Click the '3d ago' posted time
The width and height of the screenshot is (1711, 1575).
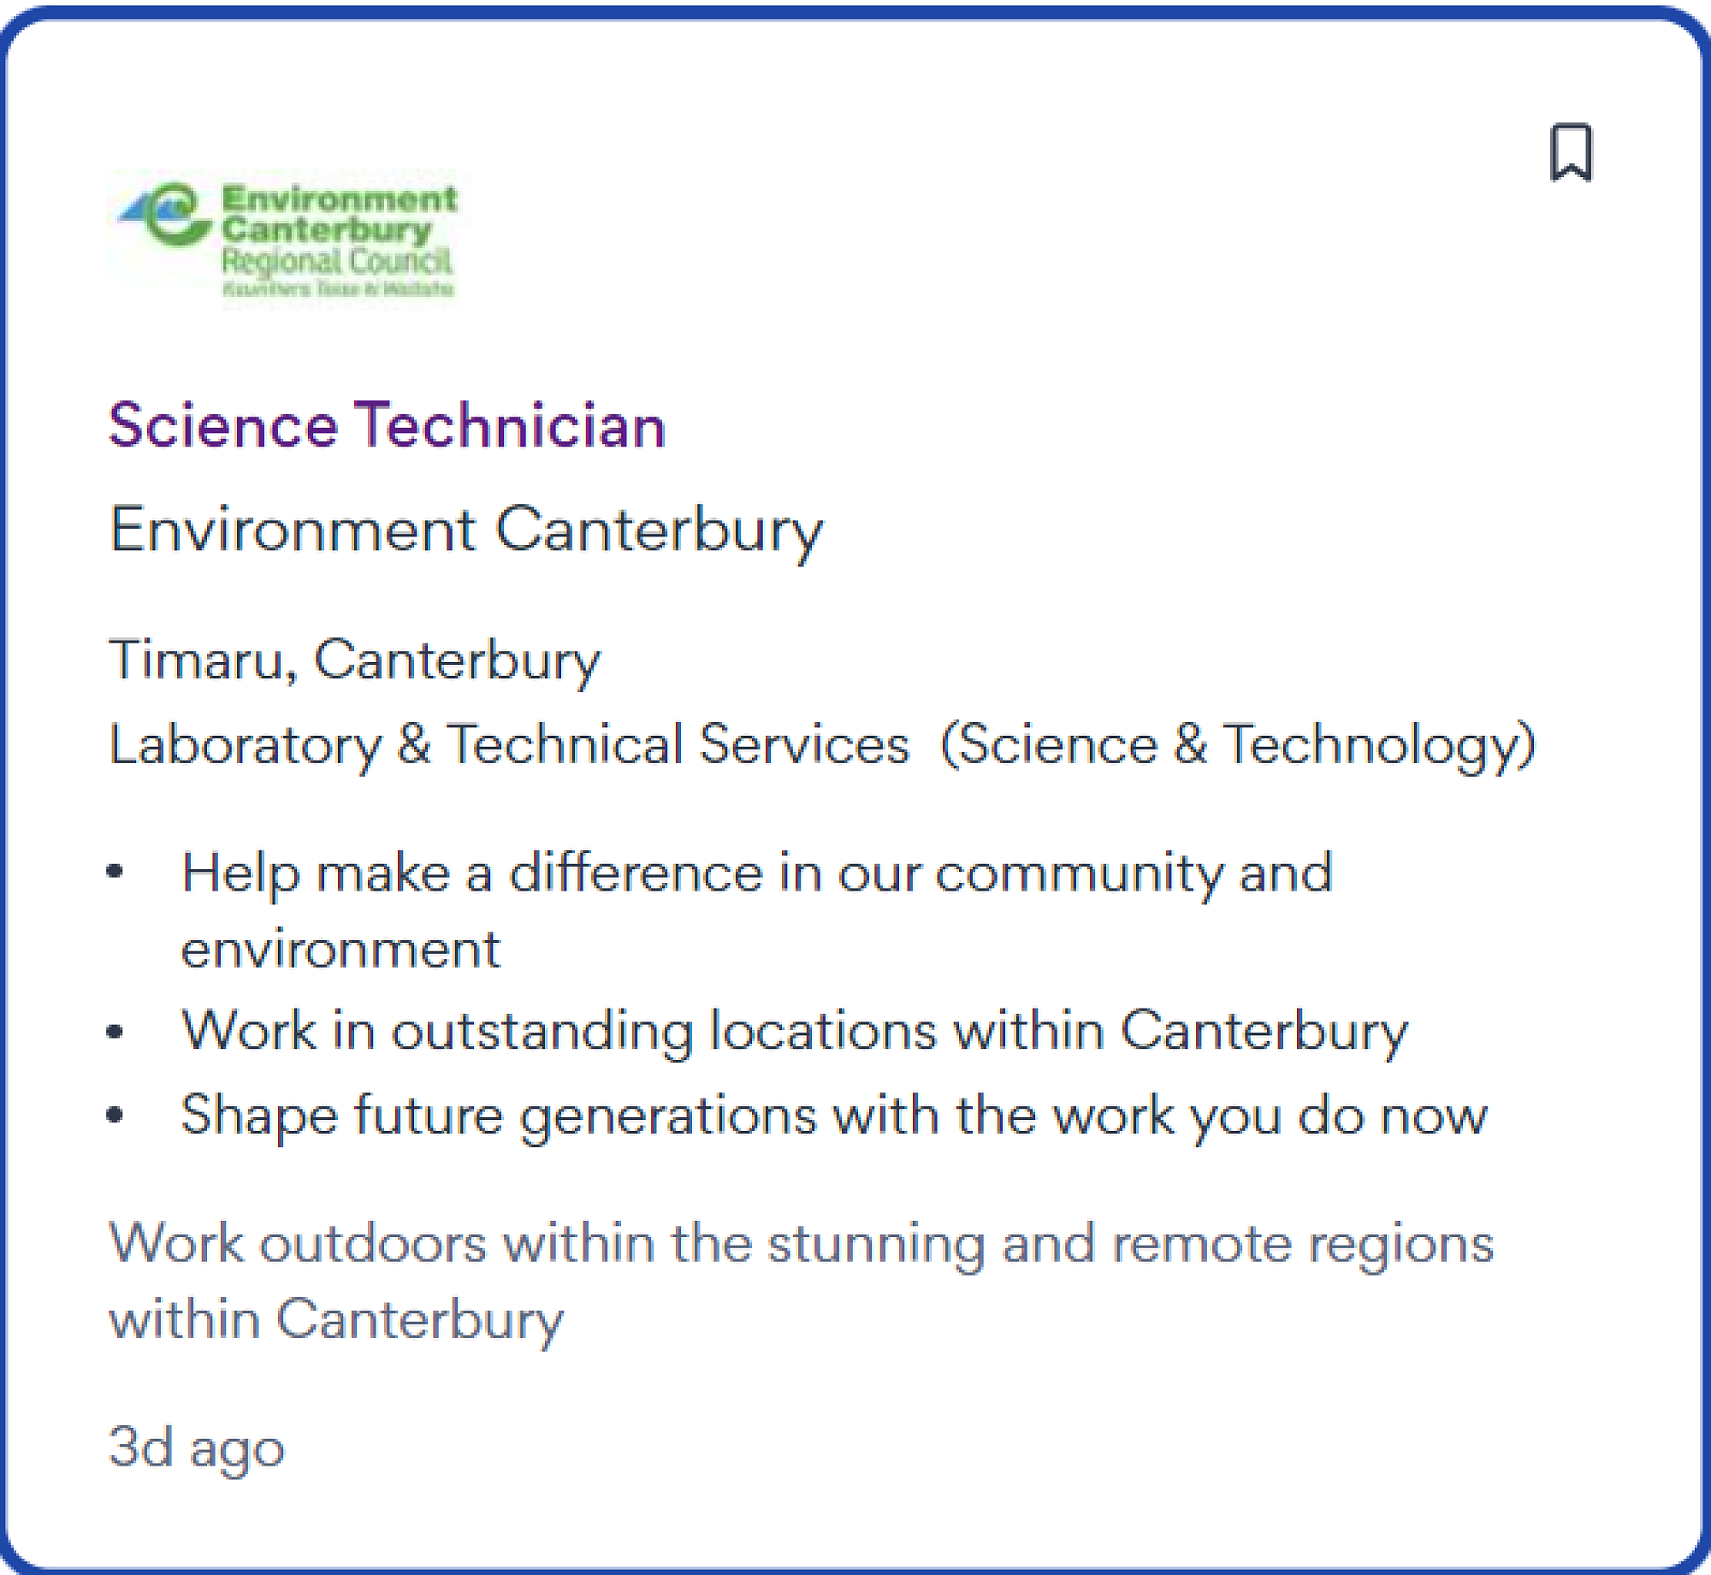tap(197, 1448)
